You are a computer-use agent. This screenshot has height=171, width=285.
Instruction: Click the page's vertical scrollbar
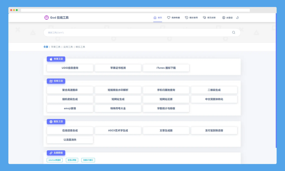coord(276,80)
